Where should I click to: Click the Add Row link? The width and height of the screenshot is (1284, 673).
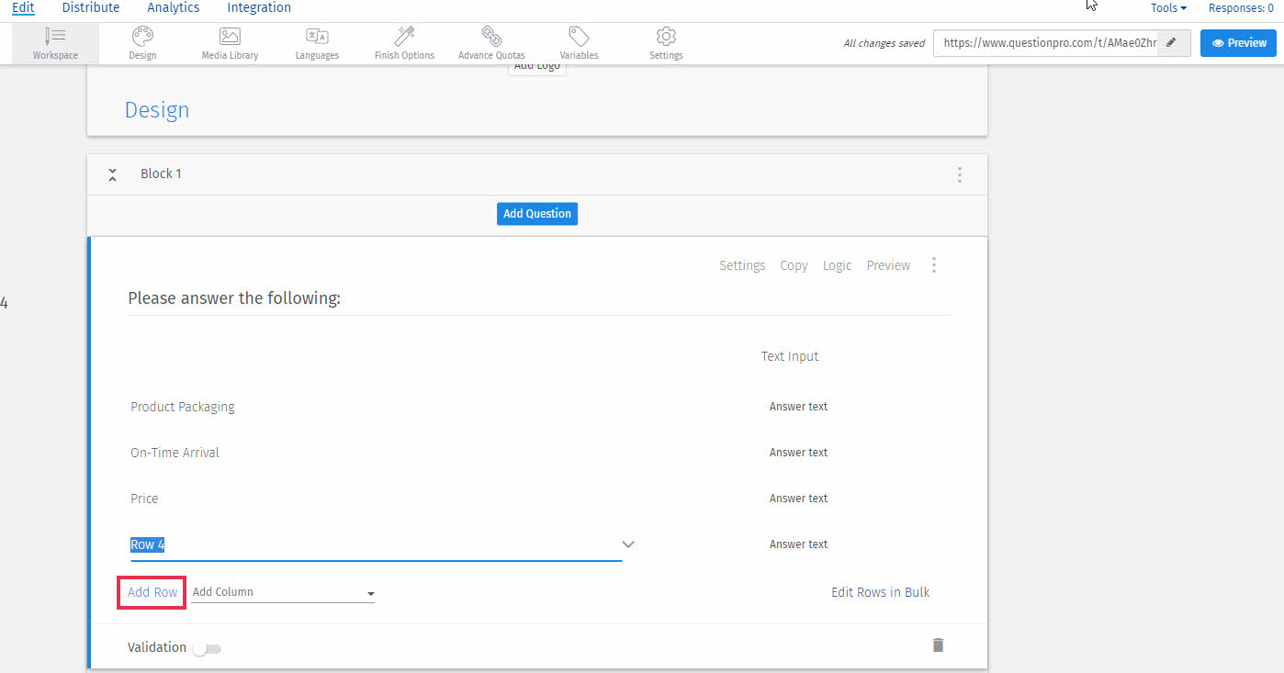click(x=152, y=592)
